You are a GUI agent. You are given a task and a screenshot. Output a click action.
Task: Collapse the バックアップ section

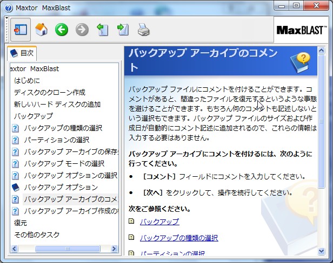pos(34,116)
